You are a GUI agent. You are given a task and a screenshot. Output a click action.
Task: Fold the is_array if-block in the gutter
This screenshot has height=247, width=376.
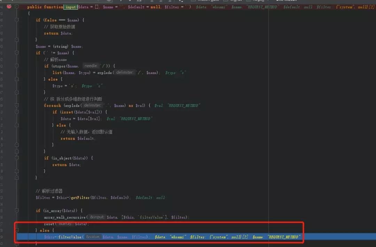pyautogui.click(x=17, y=211)
